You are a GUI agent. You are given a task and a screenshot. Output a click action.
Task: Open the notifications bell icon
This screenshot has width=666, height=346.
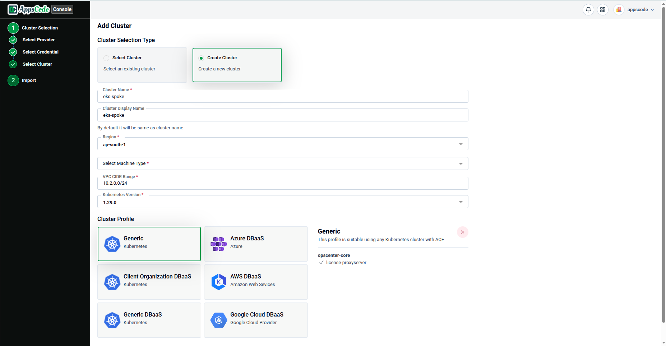tap(588, 10)
